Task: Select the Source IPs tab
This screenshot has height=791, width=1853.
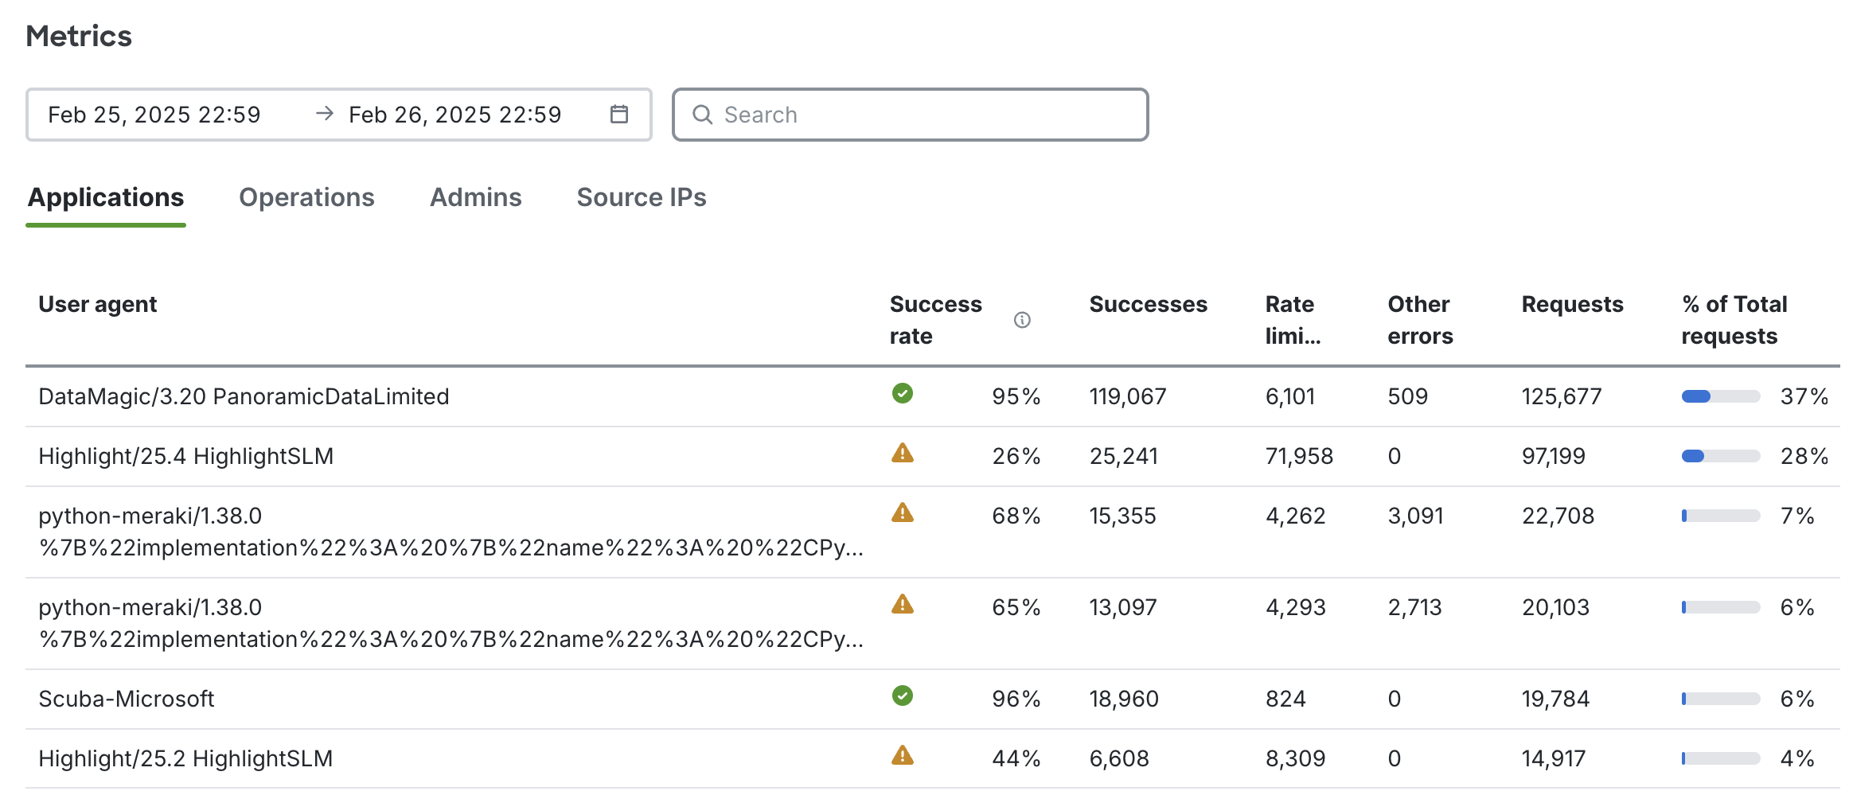Action: (642, 197)
